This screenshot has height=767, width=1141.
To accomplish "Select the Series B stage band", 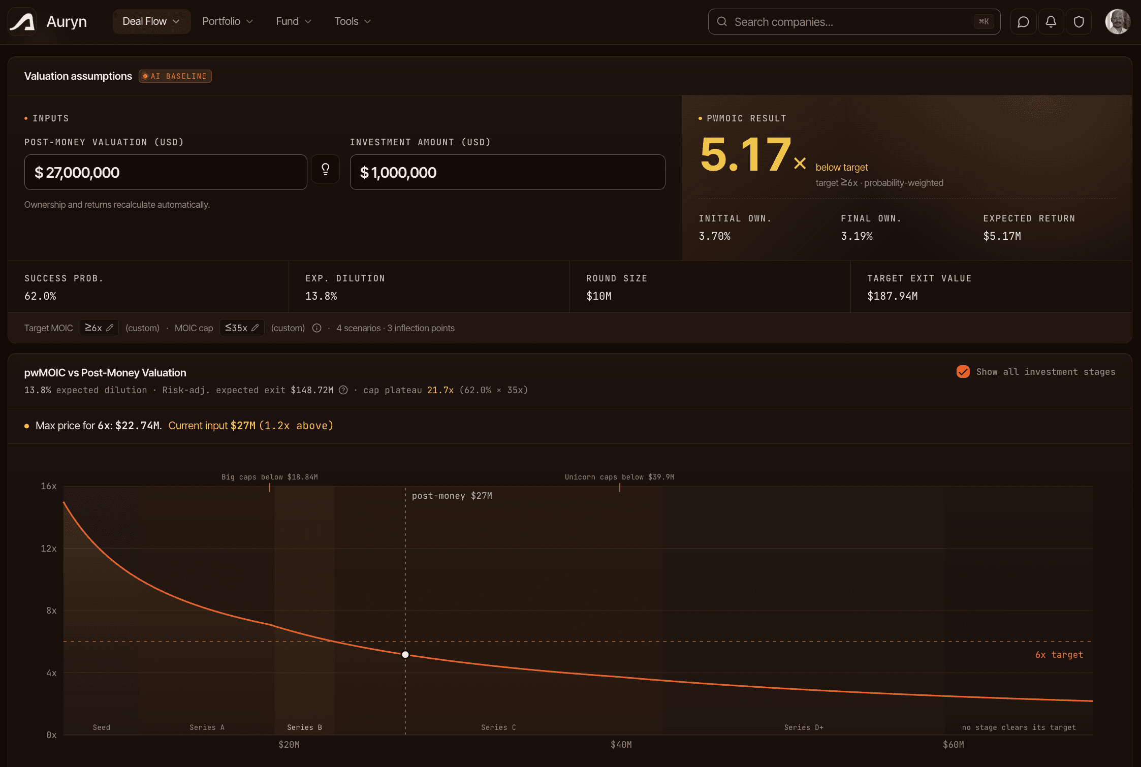I will point(304,610).
